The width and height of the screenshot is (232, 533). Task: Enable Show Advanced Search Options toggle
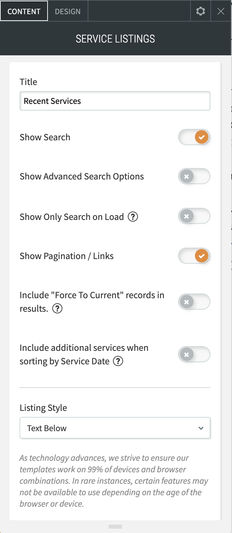(x=194, y=176)
